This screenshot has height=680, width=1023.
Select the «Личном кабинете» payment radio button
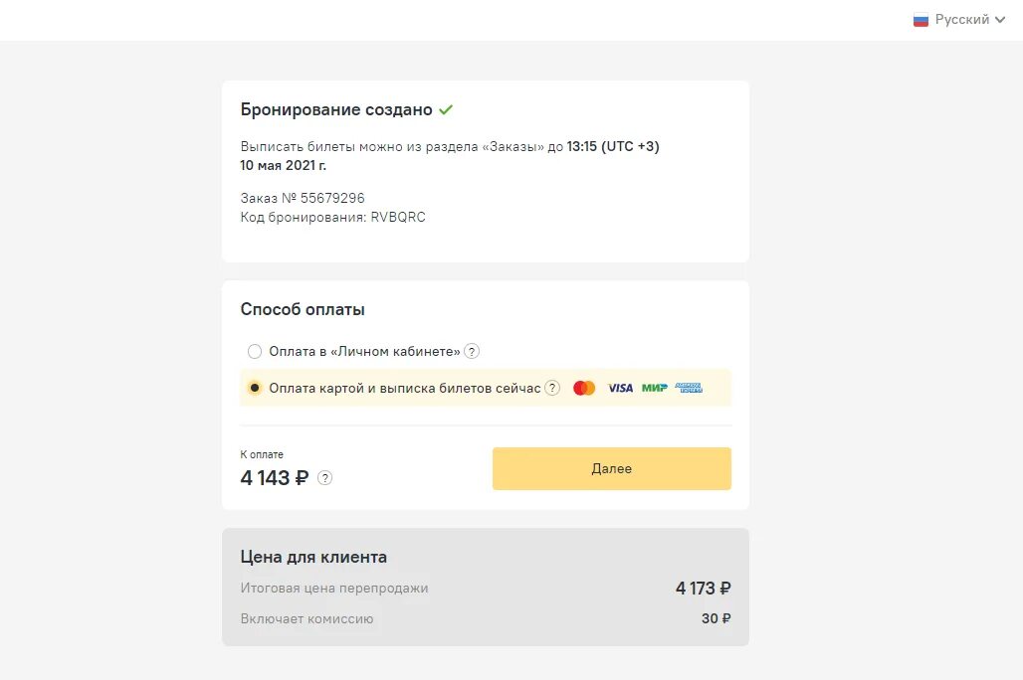[255, 351]
